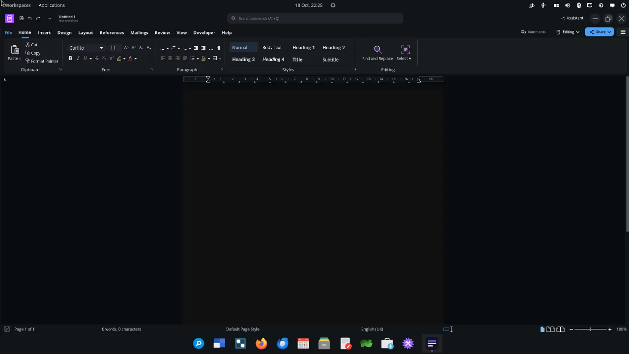
Task: Center align the paragraph
Action: tap(170, 59)
